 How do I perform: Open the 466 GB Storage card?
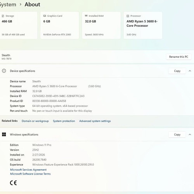[19, 25]
